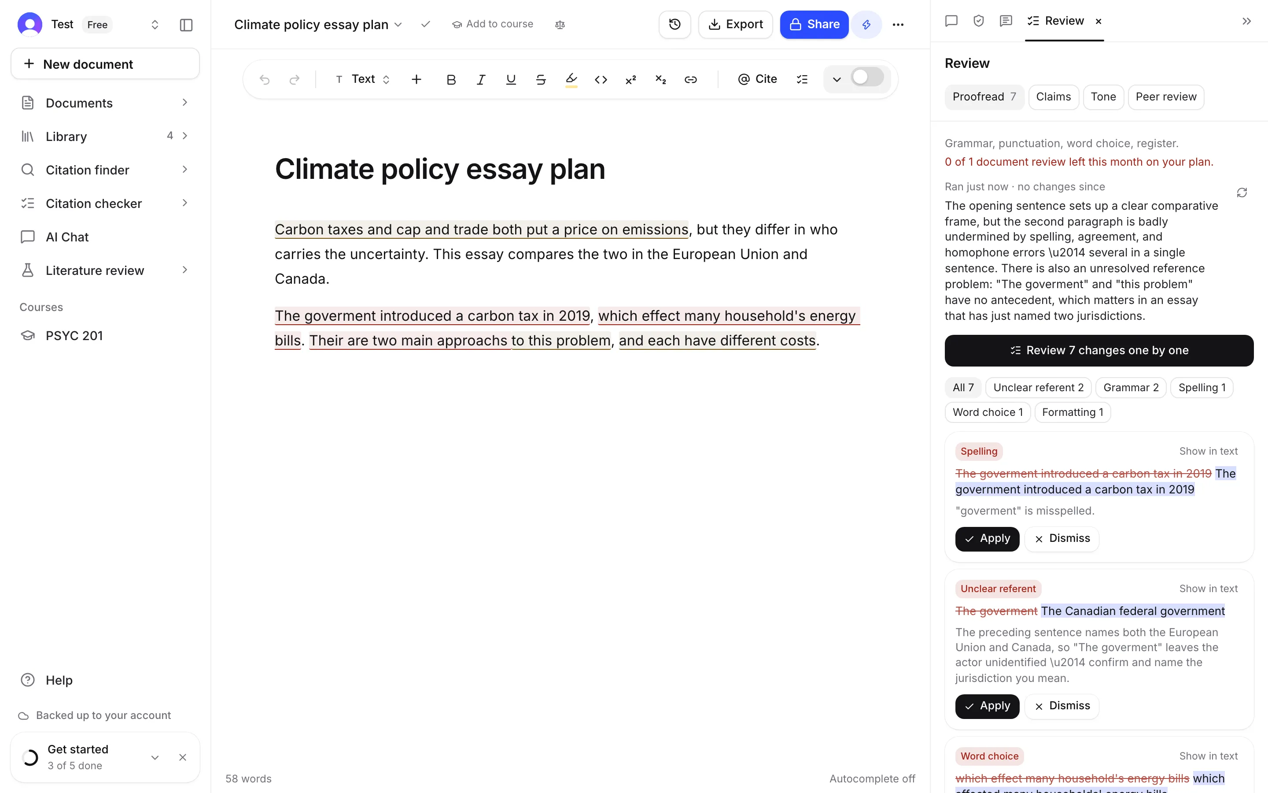Image resolution: width=1268 pixels, height=793 pixels.
Task: Open the three-dot more menu
Action: point(898,24)
